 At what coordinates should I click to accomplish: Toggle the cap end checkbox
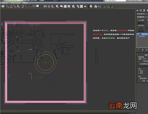point(139,73)
